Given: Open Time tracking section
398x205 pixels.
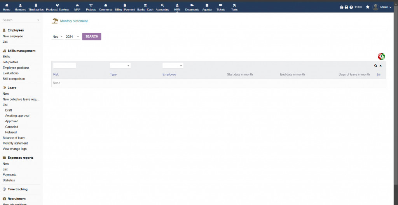Looking at the screenshot, I should (17, 189).
